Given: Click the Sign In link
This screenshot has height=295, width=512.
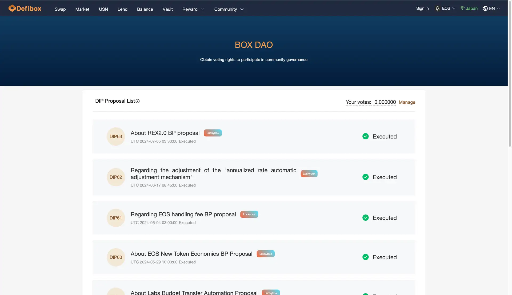Looking at the screenshot, I should (422, 9).
